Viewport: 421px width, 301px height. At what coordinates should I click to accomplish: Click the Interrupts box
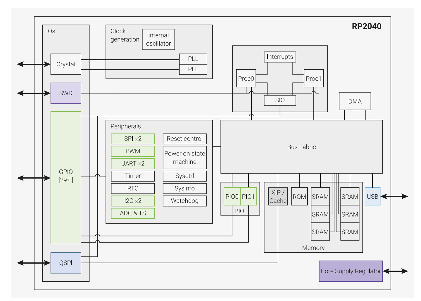(x=280, y=57)
